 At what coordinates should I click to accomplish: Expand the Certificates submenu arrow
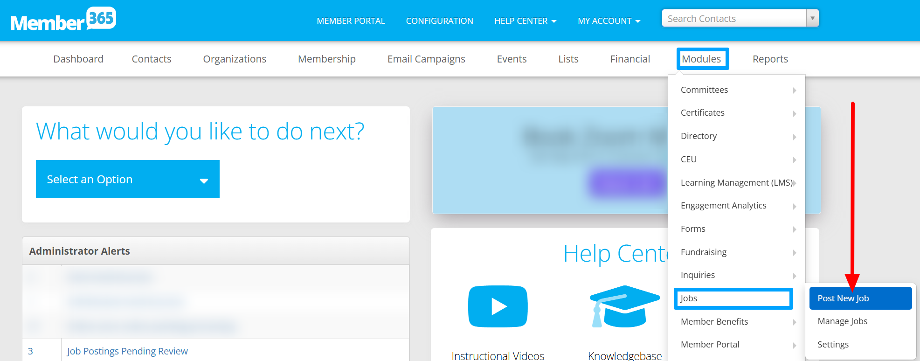794,113
